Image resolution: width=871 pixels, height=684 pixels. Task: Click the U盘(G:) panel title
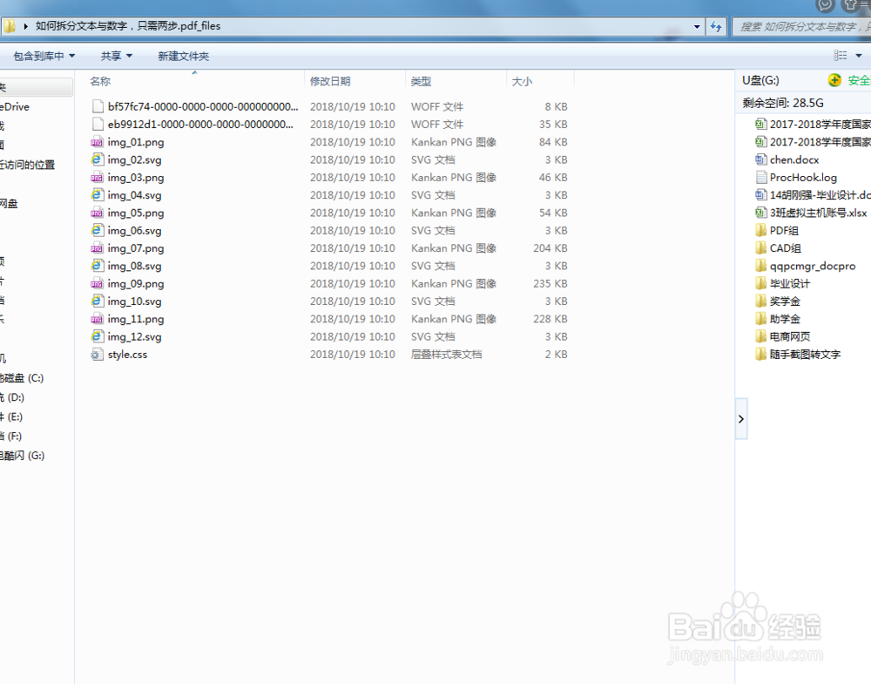[760, 80]
